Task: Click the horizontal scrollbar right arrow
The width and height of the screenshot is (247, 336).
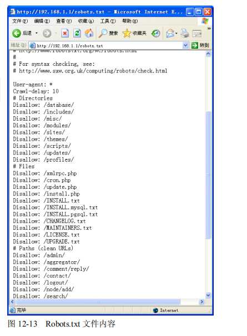Action: (x=201, y=302)
